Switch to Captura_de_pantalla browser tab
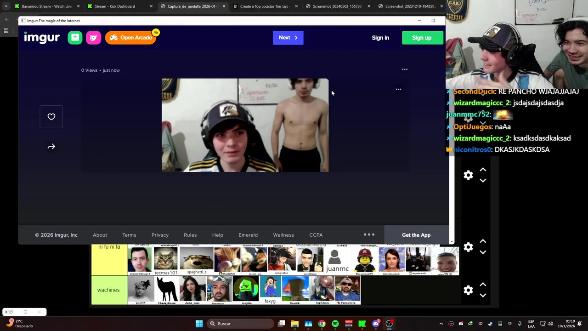 [x=192, y=6]
